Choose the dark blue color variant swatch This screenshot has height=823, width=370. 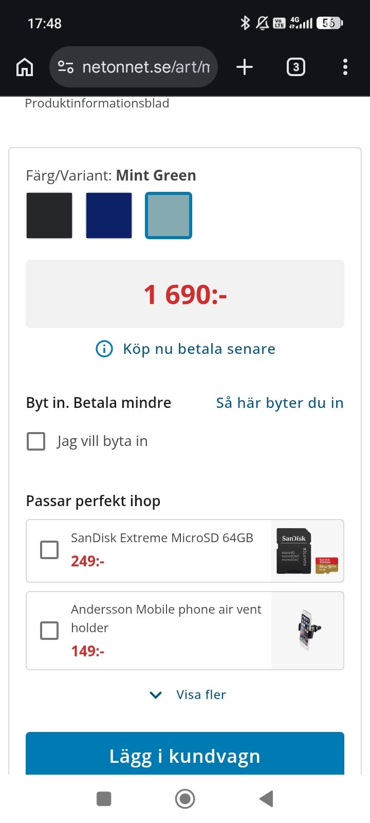109,216
